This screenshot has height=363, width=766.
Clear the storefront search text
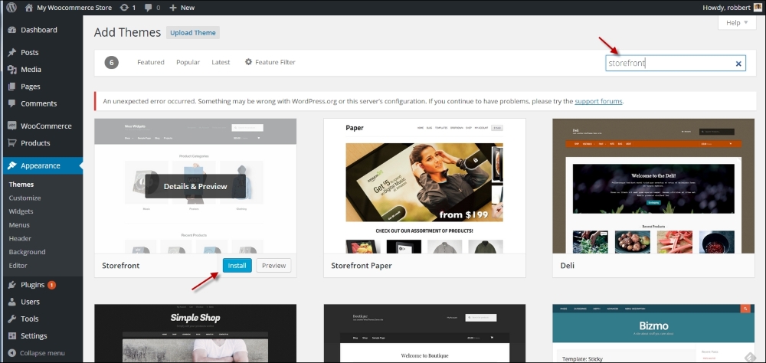pyautogui.click(x=738, y=64)
